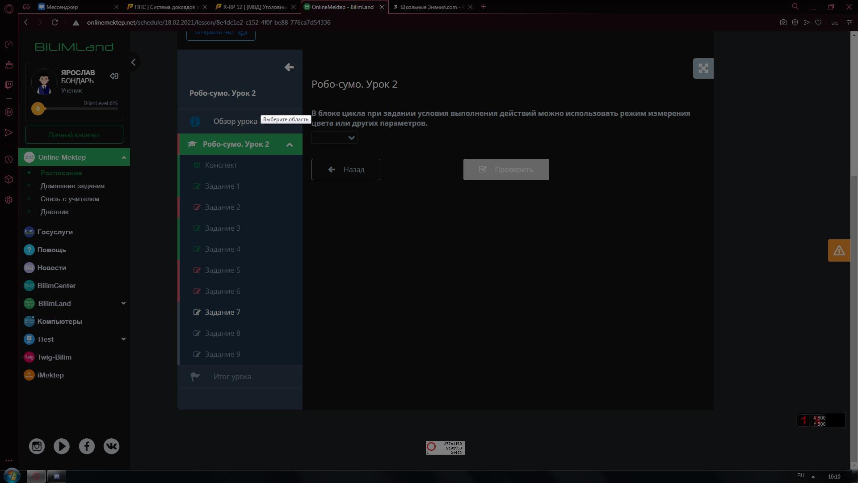The width and height of the screenshot is (858, 483).
Task: Collapse the Online Mektep menu
Action: pyautogui.click(x=124, y=157)
